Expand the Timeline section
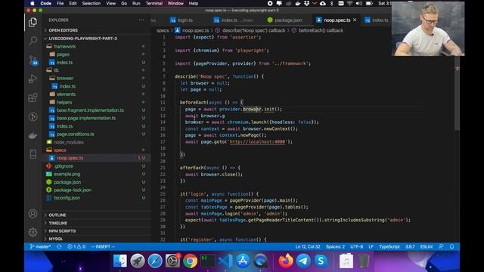Viewport: 484px width, 272px height. 57,223
